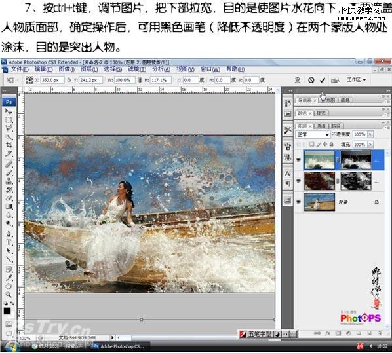
Task: Cancel transform with circle-slash icon
Action: coord(311,80)
